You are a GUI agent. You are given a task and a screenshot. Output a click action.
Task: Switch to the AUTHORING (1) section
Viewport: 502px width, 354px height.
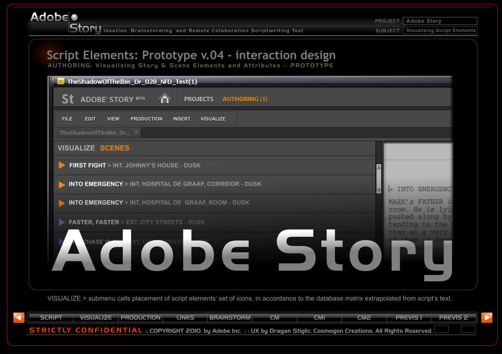click(245, 99)
